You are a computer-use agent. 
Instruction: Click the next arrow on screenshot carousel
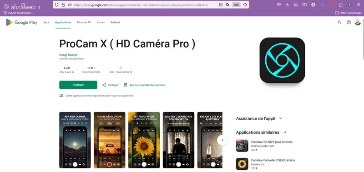pos(222,140)
